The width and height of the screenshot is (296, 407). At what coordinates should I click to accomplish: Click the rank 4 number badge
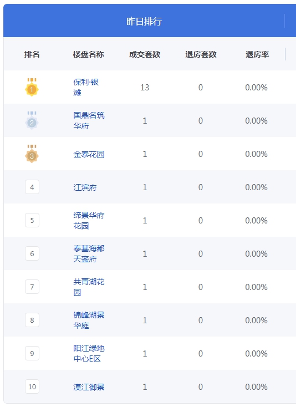32,187
